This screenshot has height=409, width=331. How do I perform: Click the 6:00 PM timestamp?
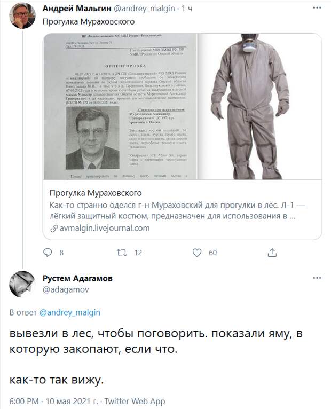pyautogui.click(x=24, y=401)
